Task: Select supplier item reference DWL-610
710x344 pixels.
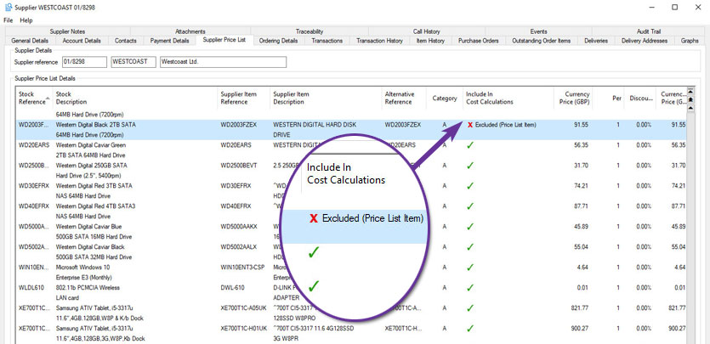Action: click(231, 287)
